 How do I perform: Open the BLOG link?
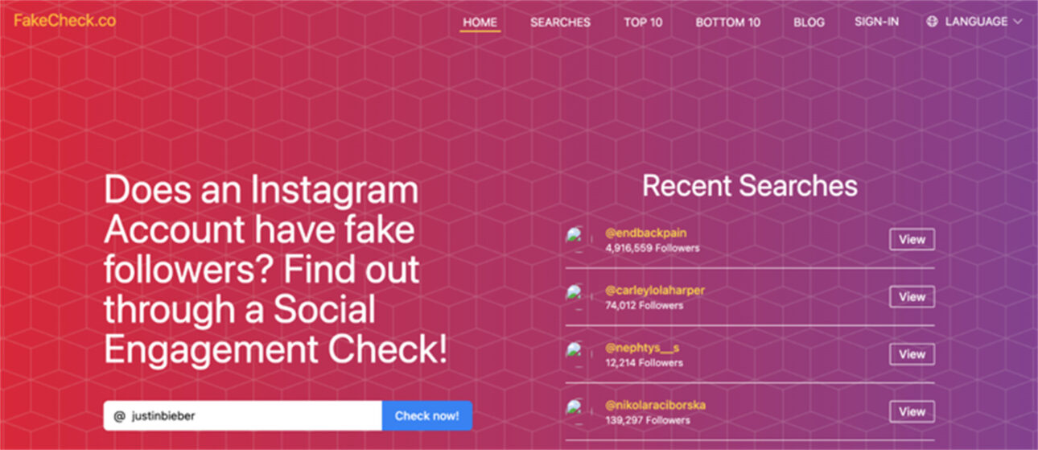pyautogui.click(x=809, y=22)
